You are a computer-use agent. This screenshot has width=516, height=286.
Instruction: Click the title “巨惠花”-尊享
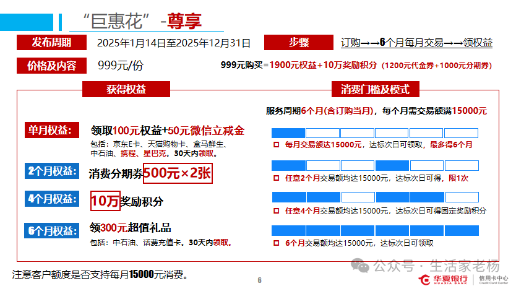click(142, 21)
